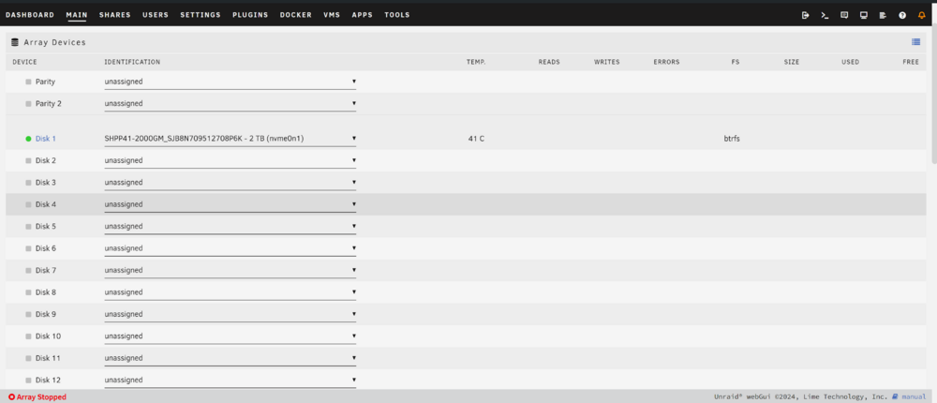The height and width of the screenshot is (403, 937).
Task: Click the gray status square beside Parity 2
Action: click(x=28, y=103)
